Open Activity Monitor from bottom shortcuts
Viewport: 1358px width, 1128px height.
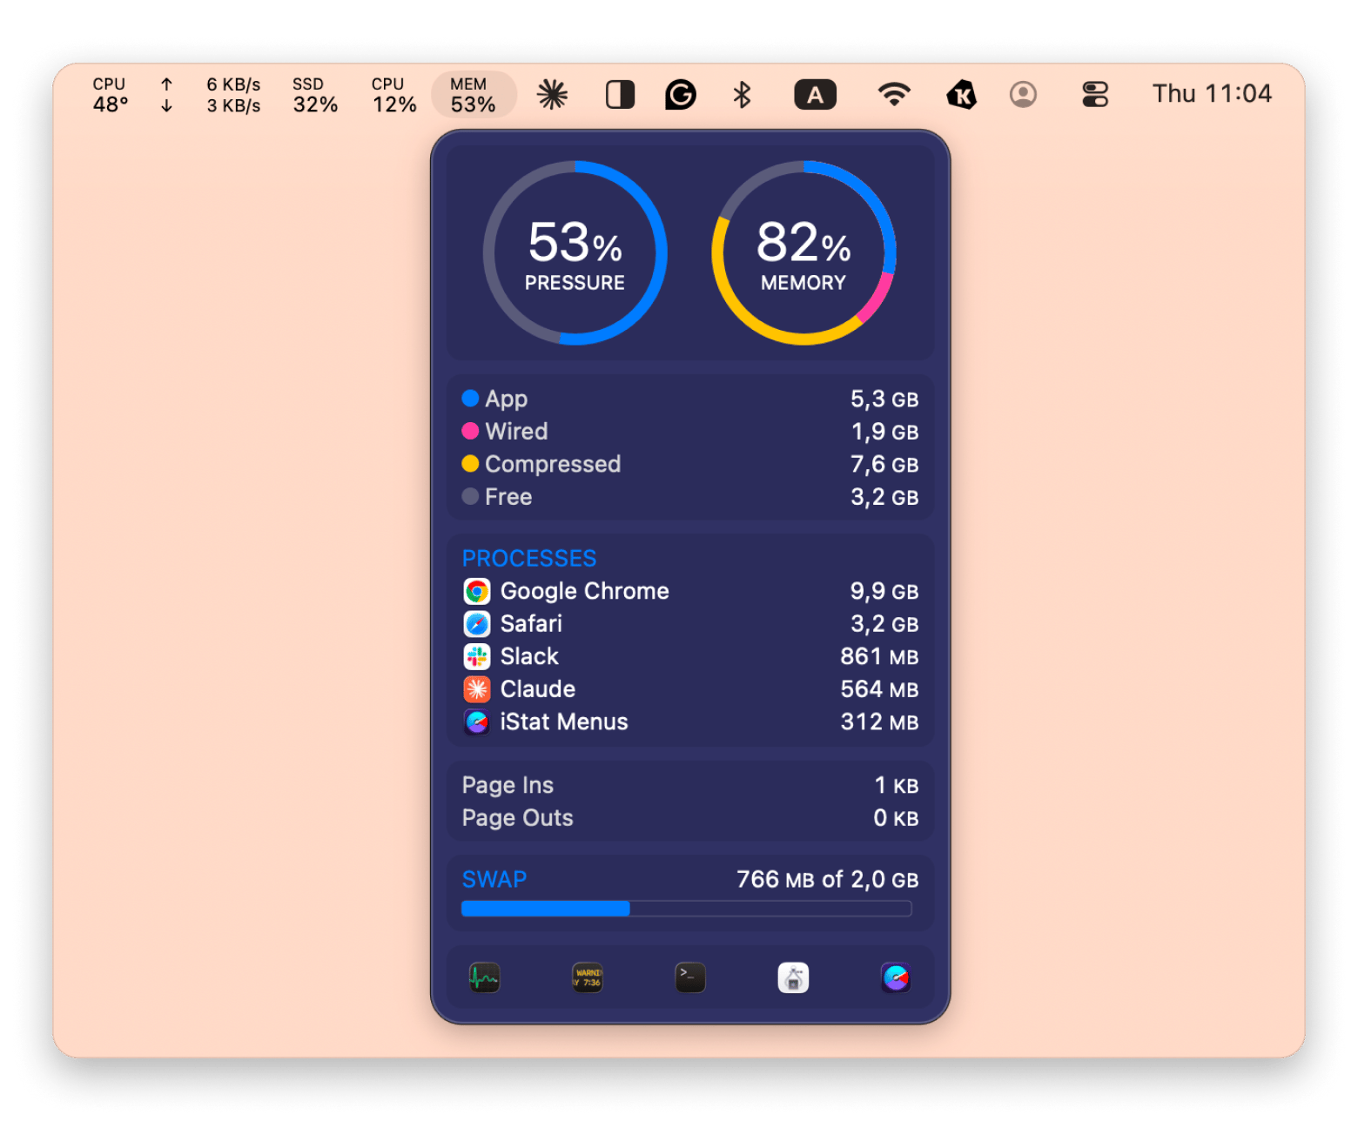click(484, 977)
